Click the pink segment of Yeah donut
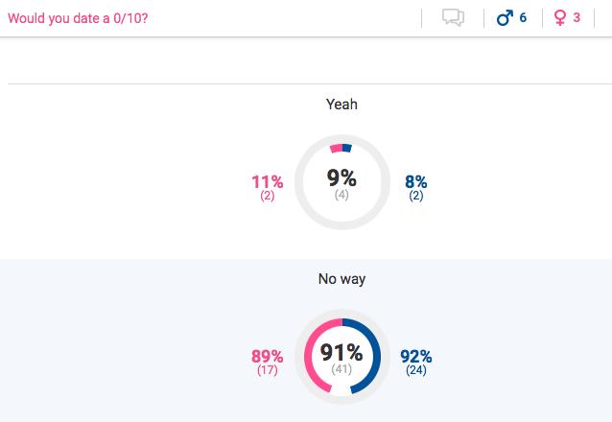This screenshot has width=612, height=422. coord(336,149)
